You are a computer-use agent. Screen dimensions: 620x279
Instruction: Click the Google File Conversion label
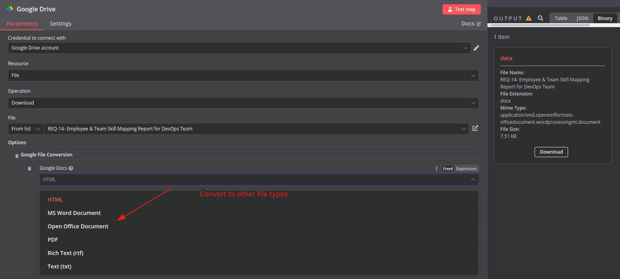(x=46, y=155)
